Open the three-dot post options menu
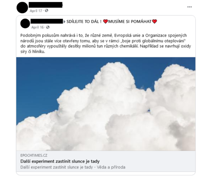Screen dimensions: 211x177 [x=190, y=7]
